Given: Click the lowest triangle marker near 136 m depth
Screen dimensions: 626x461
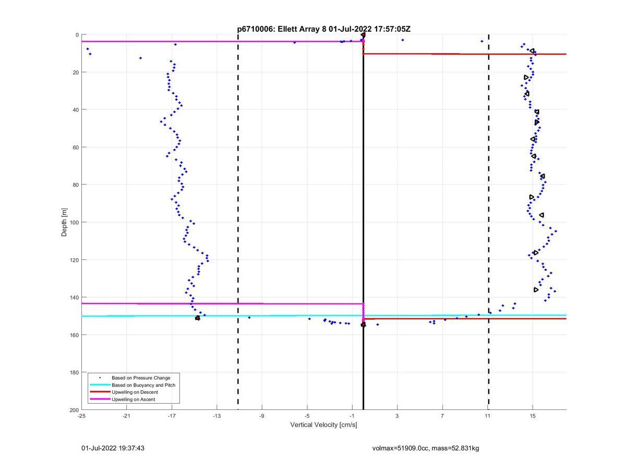Looking at the screenshot, I should (x=536, y=290).
